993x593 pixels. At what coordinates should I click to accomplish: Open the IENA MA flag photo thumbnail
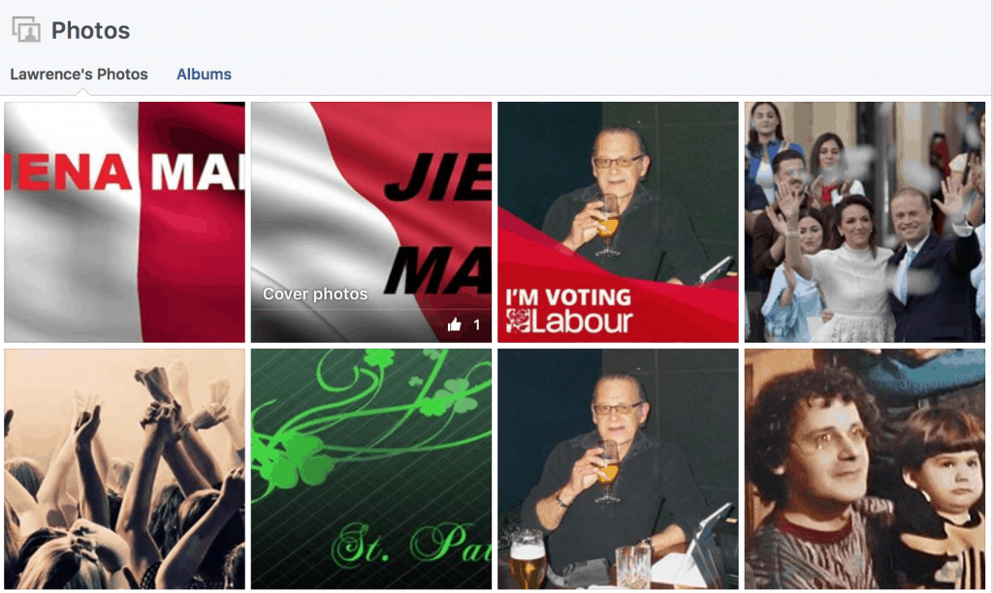[x=125, y=222]
